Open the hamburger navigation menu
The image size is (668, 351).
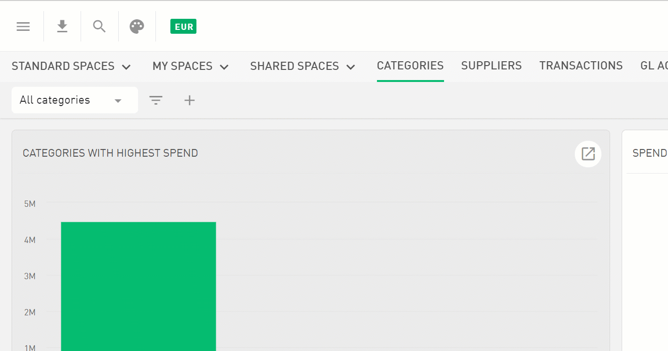(x=23, y=27)
